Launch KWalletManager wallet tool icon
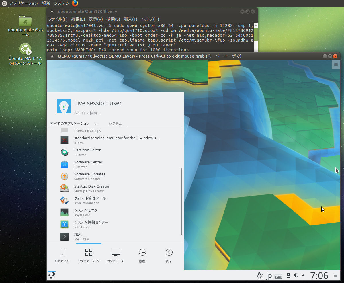 (64, 200)
